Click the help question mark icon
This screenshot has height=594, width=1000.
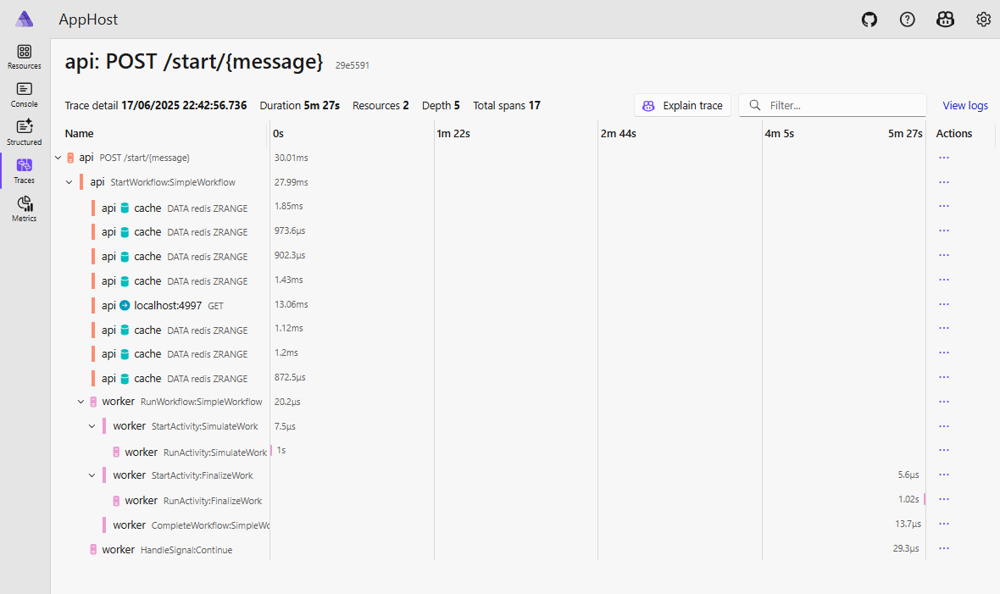click(x=908, y=19)
